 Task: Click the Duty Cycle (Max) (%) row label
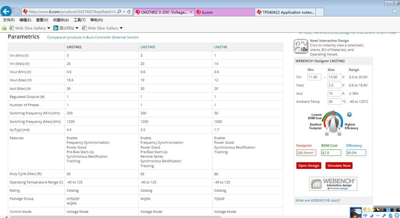click(26, 174)
